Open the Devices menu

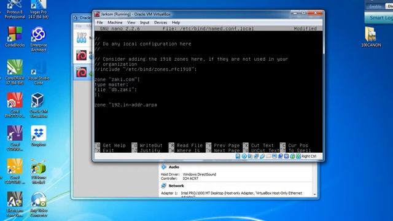pos(161,23)
